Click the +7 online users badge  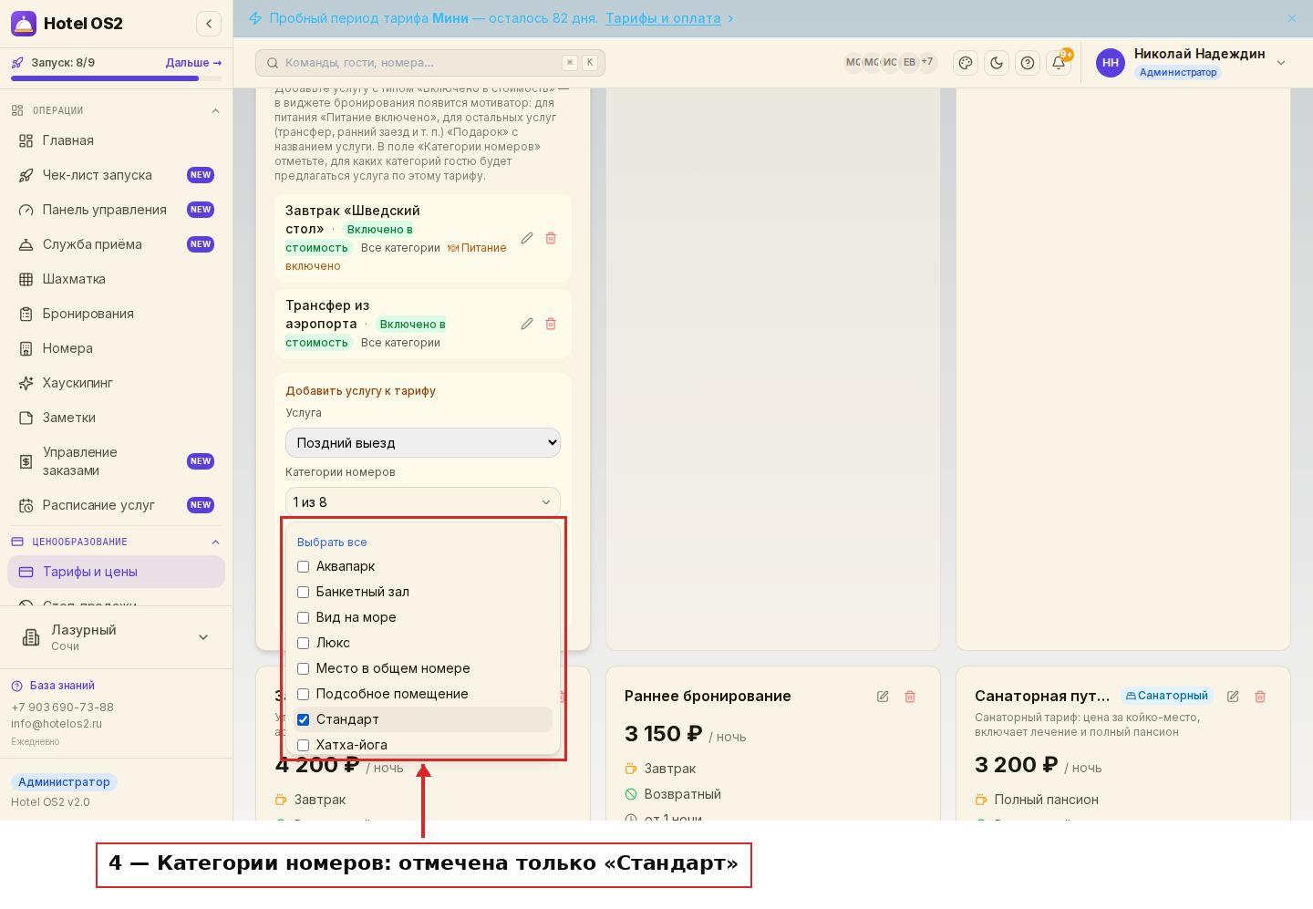click(x=927, y=62)
